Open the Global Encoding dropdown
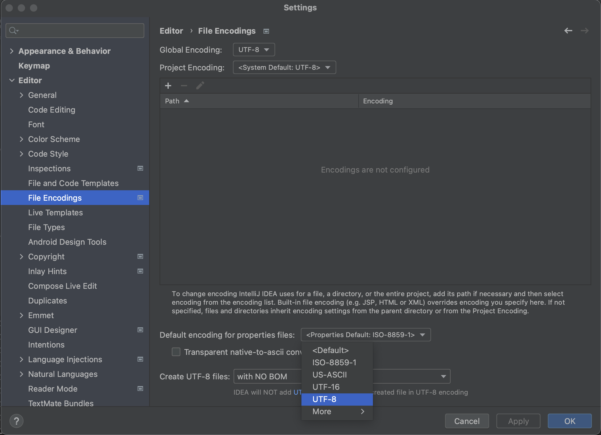Screen dimensions: 601x435 (x=254, y=50)
